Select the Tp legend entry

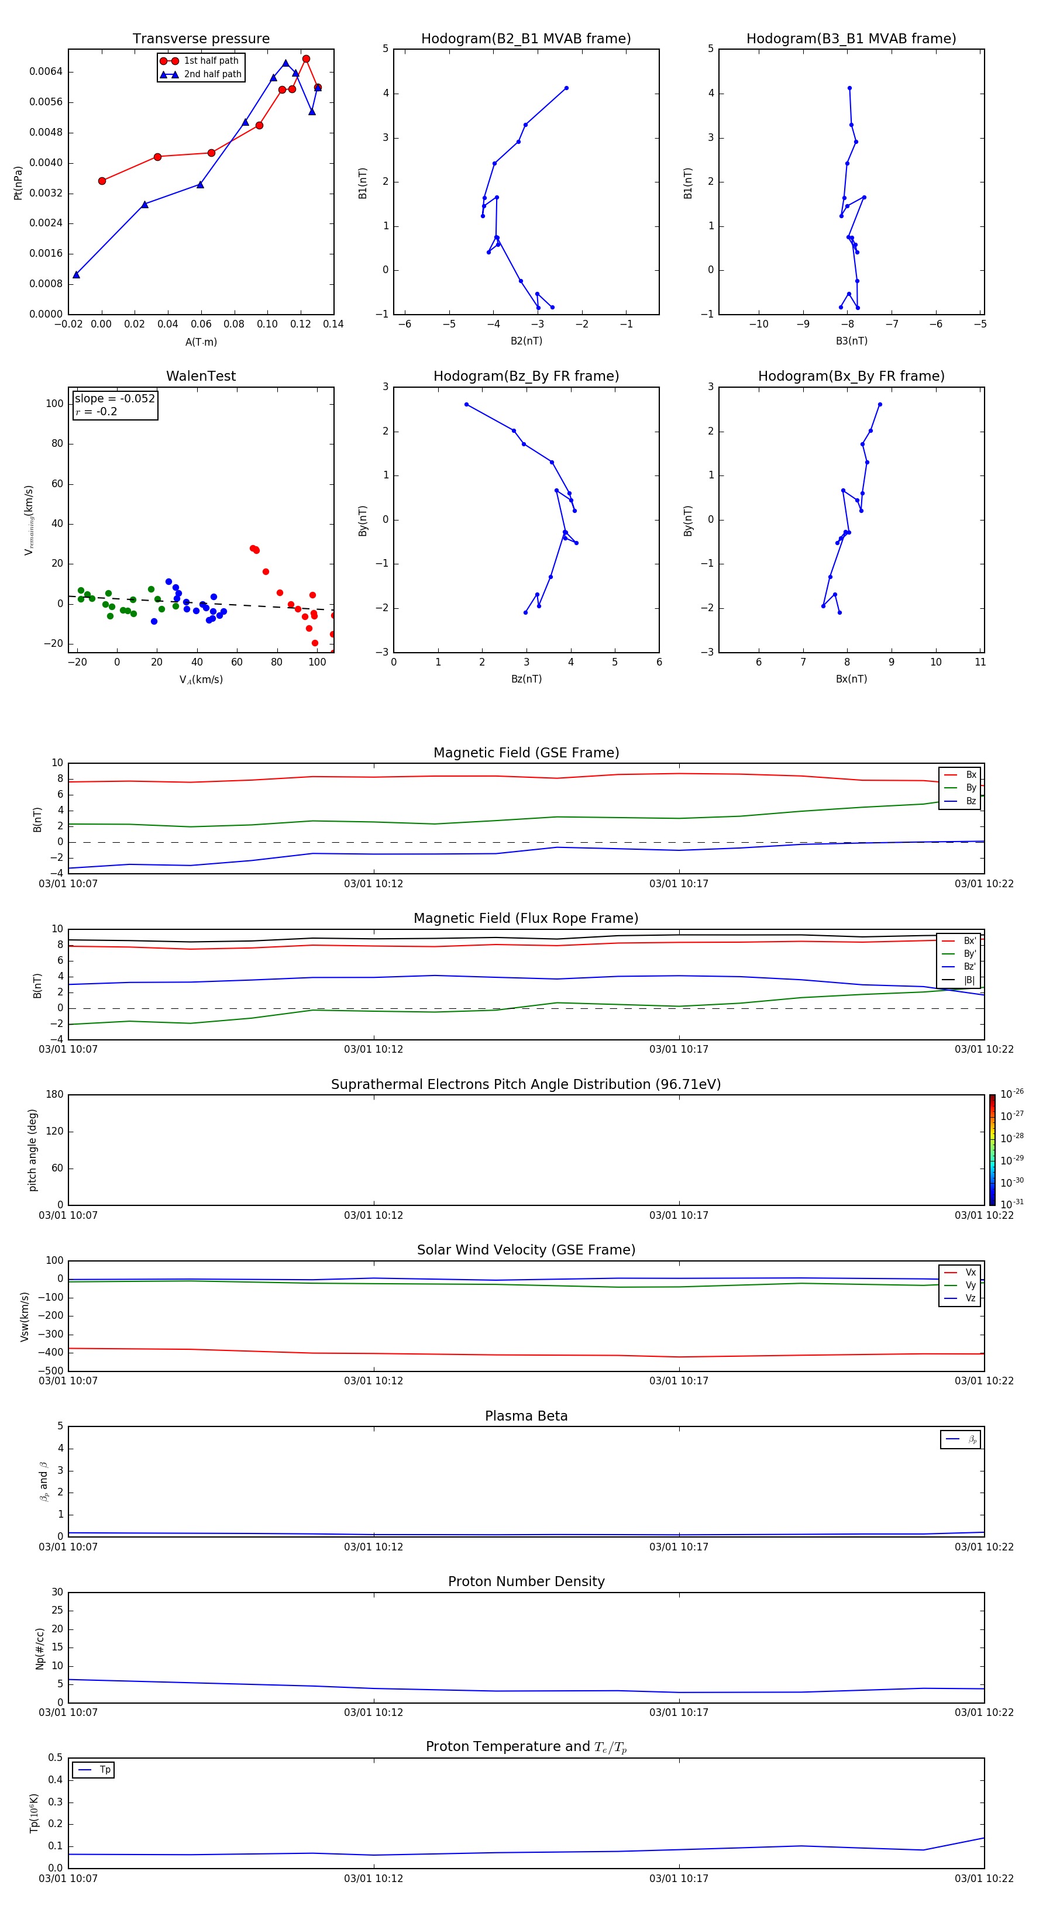pos(94,1770)
